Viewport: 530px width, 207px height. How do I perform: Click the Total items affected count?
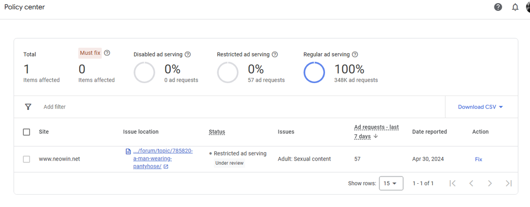point(26,70)
